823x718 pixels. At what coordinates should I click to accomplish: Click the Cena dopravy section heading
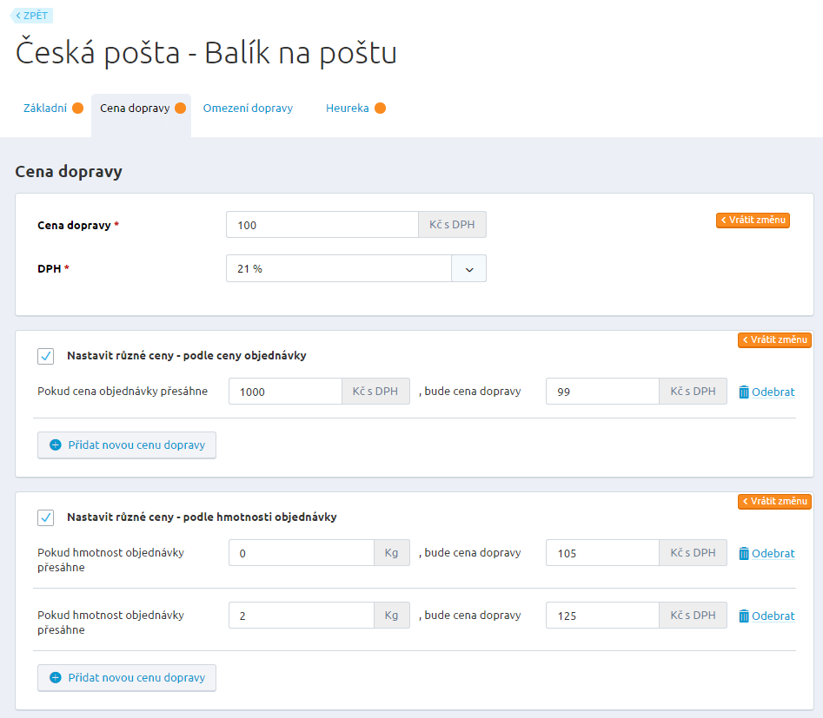click(x=69, y=172)
